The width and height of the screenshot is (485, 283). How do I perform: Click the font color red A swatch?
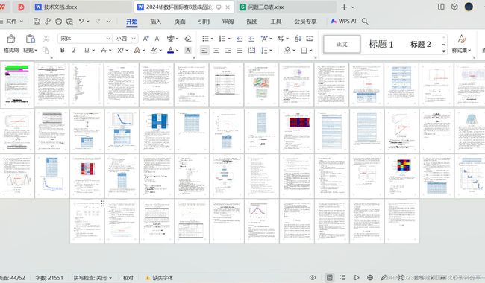[x=170, y=51]
